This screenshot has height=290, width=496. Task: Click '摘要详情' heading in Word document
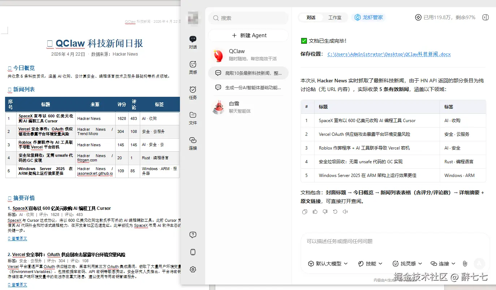tap(24, 198)
